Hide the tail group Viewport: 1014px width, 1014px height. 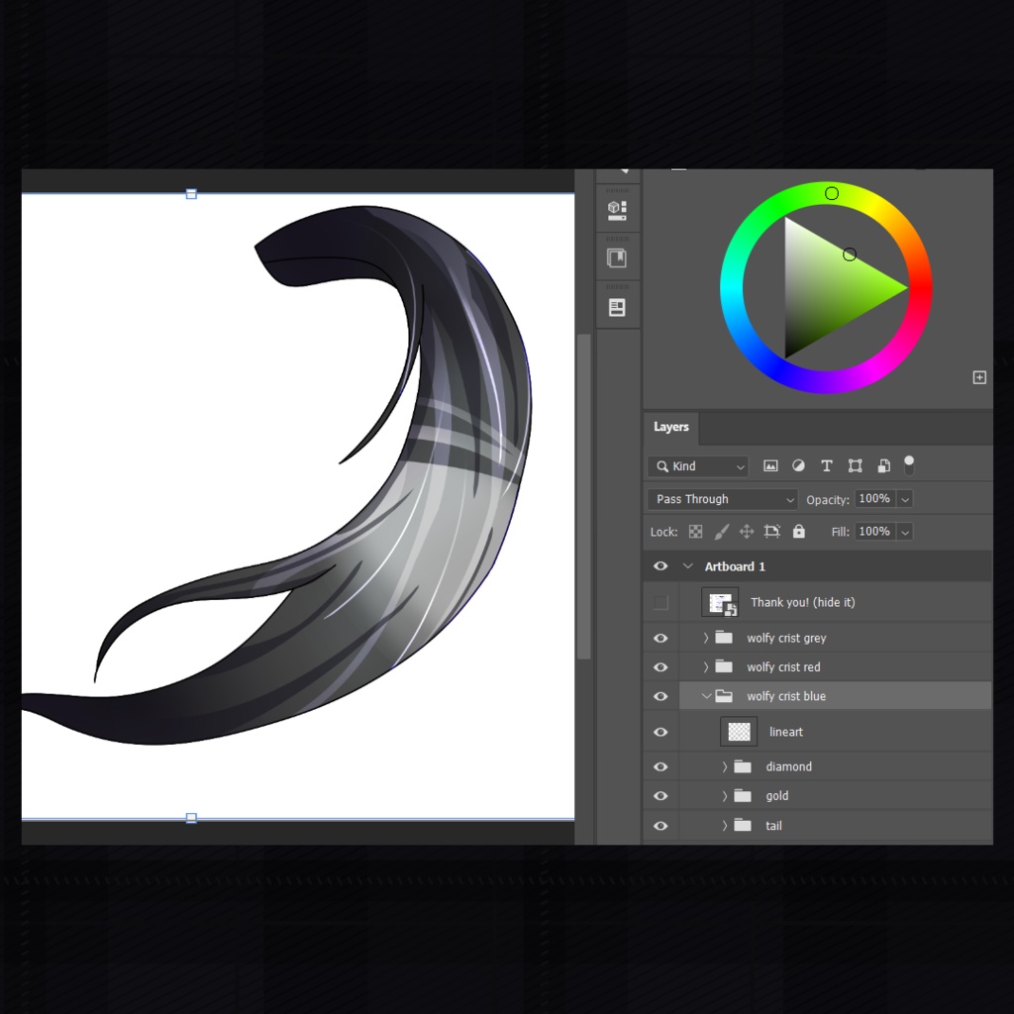point(660,826)
